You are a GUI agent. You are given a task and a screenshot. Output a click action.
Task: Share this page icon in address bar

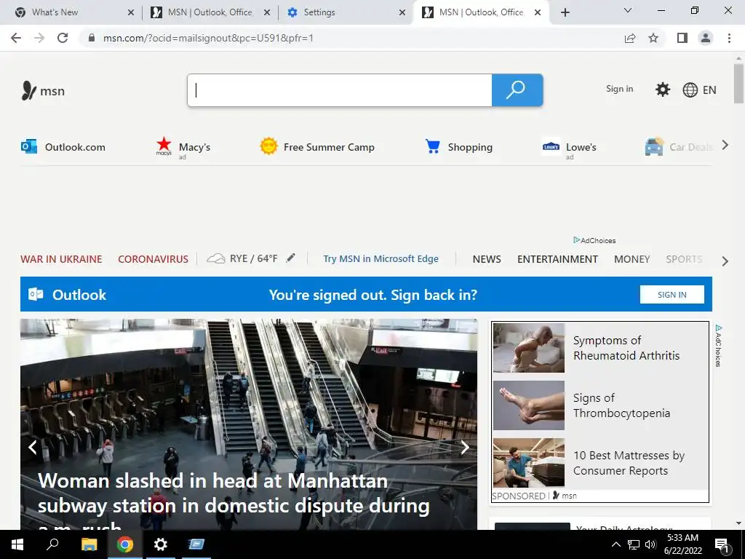630,38
